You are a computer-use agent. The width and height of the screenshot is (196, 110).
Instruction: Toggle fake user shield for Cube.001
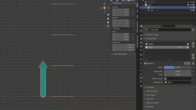[x=193, y=30]
